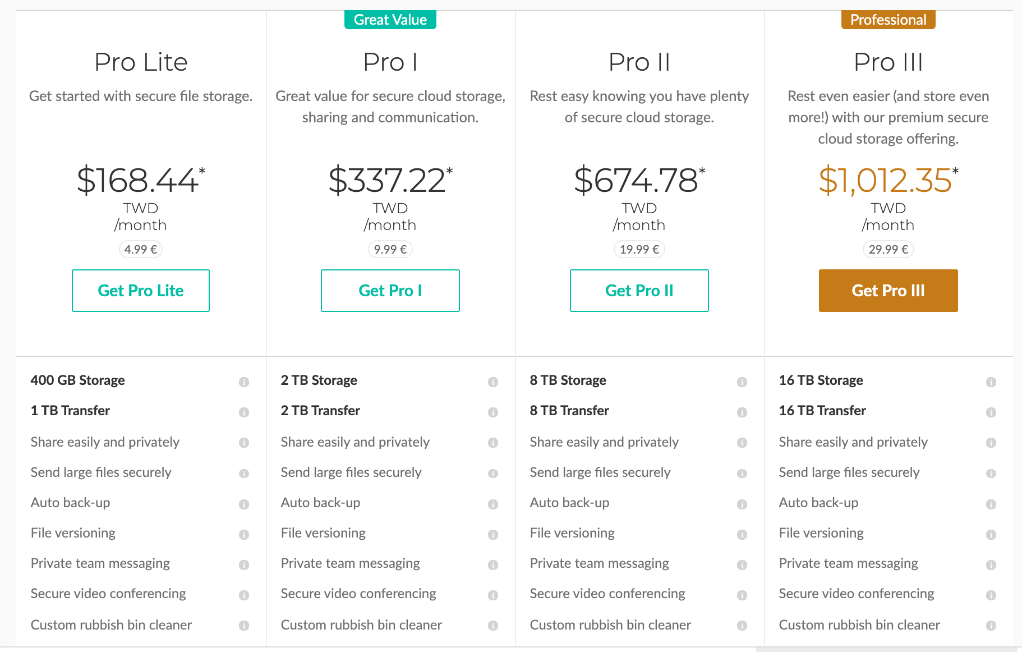1022x652 pixels.
Task: Click the Get Pro Lite button
Action: pyautogui.click(x=141, y=291)
